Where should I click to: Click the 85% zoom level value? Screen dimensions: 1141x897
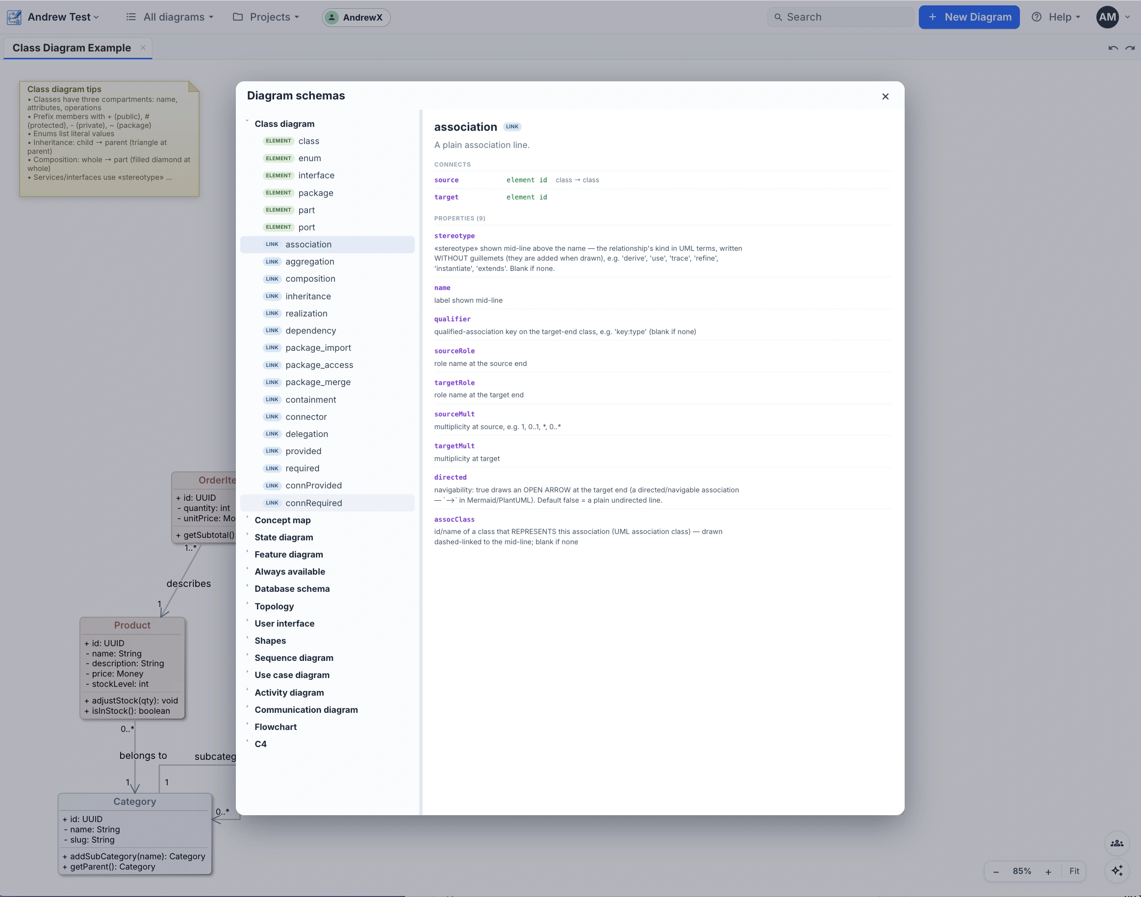coord(1022,871)
